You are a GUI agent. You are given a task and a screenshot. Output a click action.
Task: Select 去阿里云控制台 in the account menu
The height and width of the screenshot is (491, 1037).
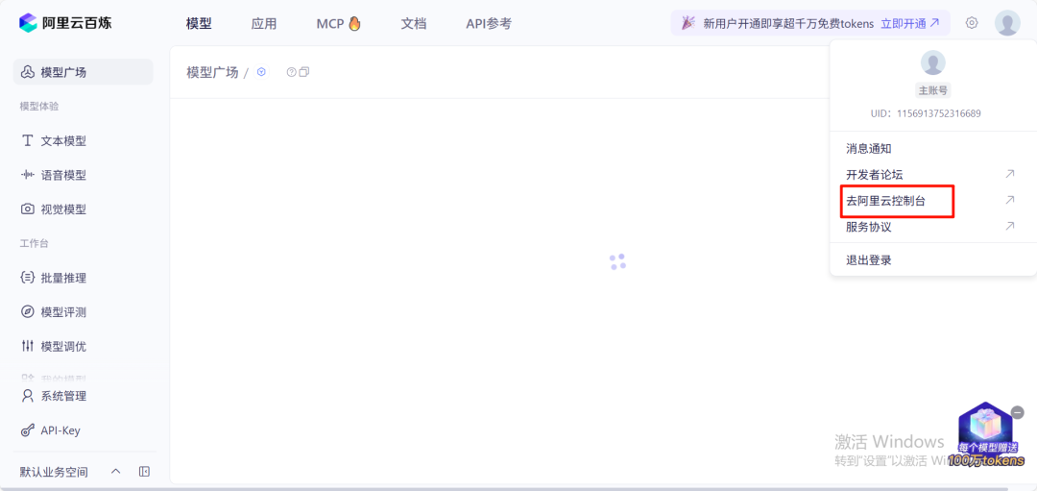(x=932, y=201)
